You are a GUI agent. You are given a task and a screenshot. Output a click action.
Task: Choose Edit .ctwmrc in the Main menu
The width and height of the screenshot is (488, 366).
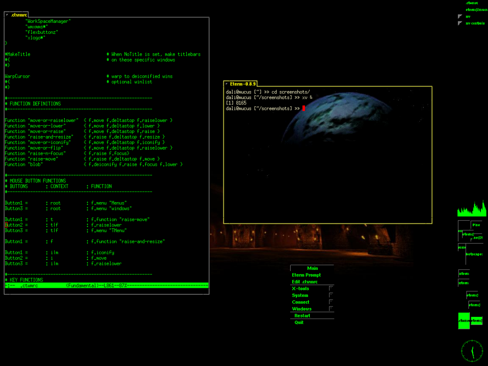pos(305,281)
